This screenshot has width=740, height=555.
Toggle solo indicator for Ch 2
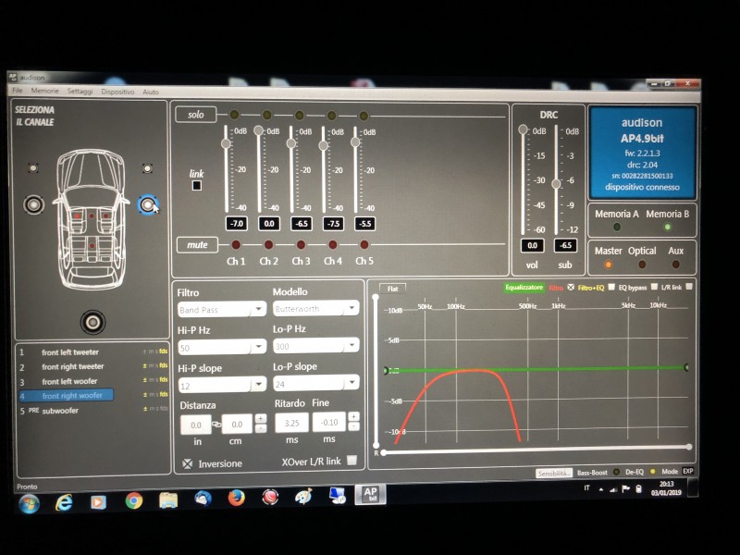pyautogui.click(x=266, y=115)
